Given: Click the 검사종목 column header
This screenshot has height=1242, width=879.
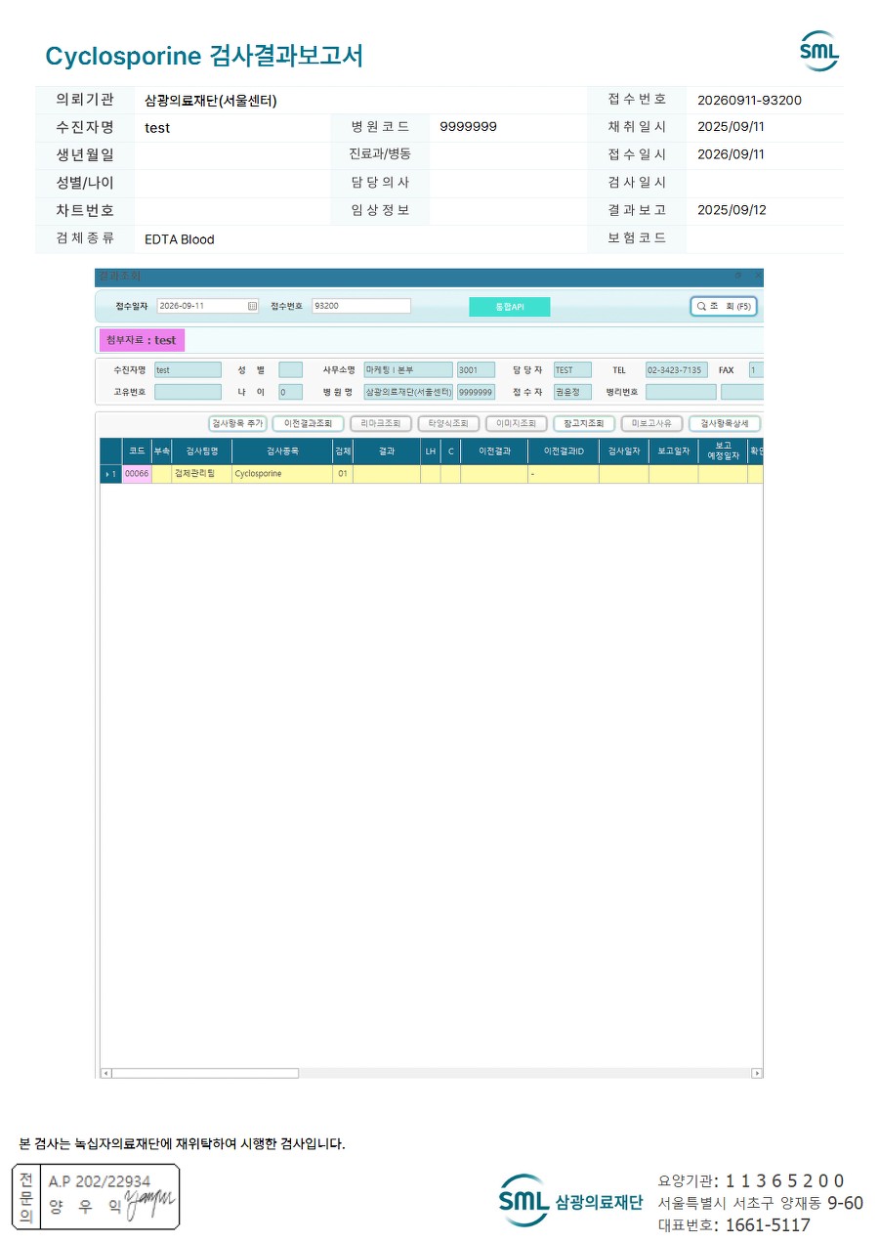Looking at the screenshot, I should 282,451.
